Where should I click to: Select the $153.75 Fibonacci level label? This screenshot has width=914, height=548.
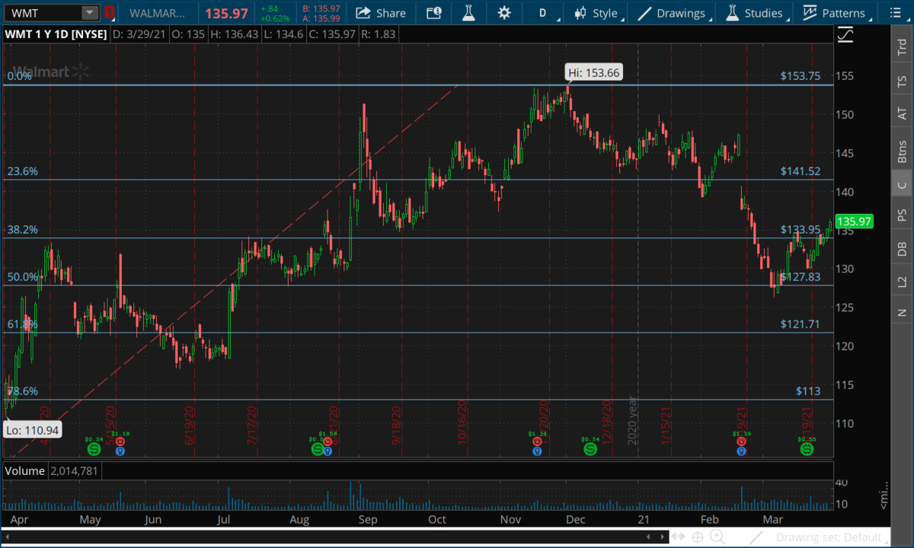pos(801,76)
